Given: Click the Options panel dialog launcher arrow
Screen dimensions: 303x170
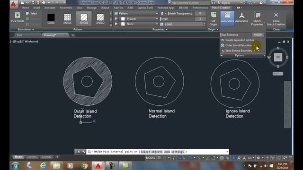Looking at the screenshot, I should (x=264, y=56).
